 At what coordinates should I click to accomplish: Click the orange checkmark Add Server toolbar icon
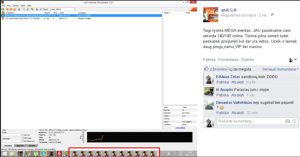[x=7, y=9]
